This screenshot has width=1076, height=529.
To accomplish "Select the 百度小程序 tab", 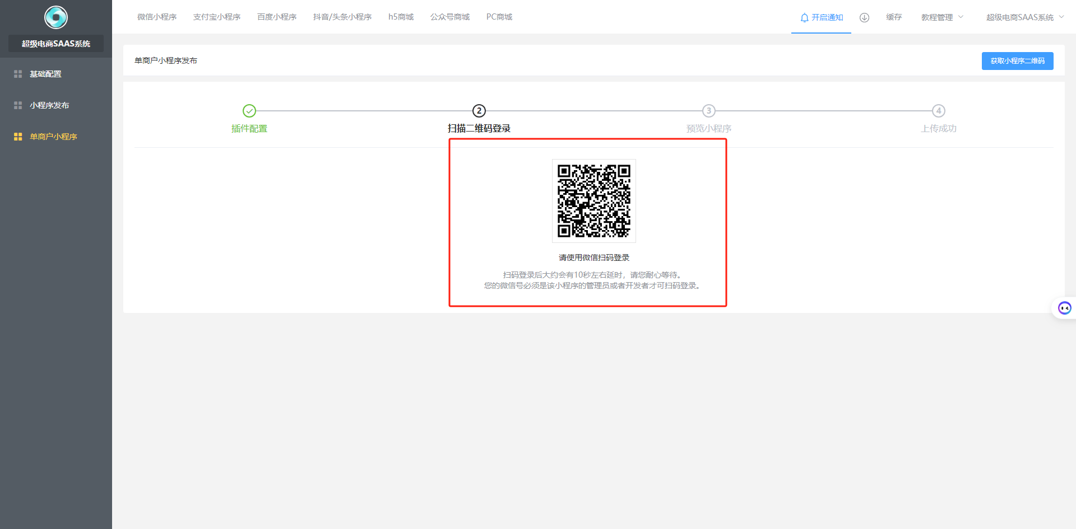I will (277, 17).
